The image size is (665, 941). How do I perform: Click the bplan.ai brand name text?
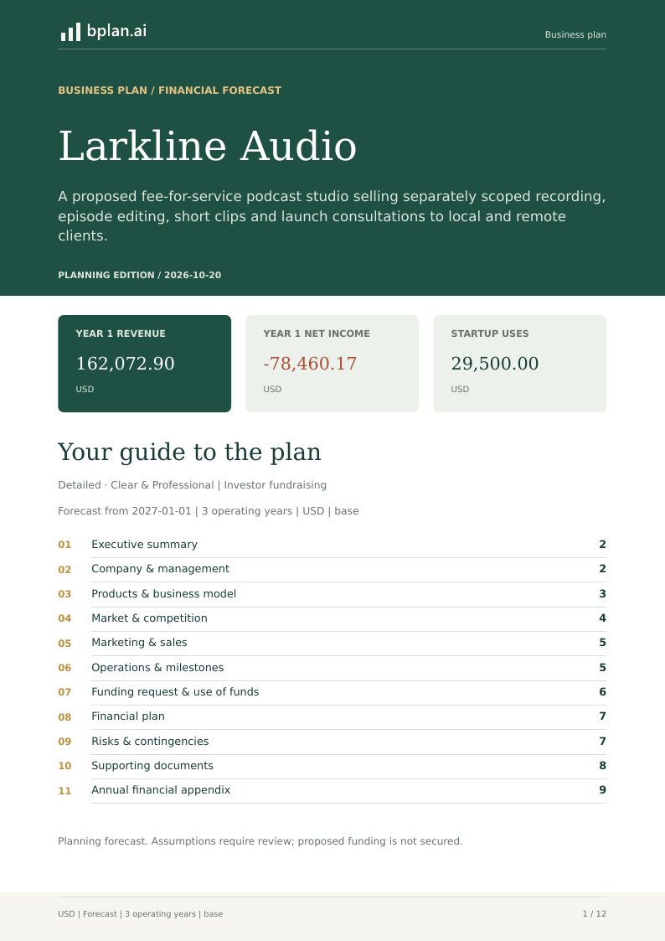[x=116, y=31]
